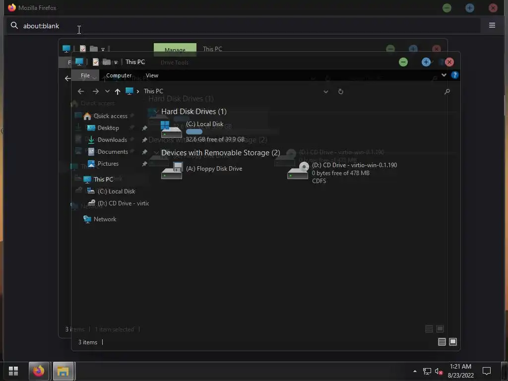
Task: Open the Customize Quick Access Toolbar dropdown
Action: tap(116, 62)
